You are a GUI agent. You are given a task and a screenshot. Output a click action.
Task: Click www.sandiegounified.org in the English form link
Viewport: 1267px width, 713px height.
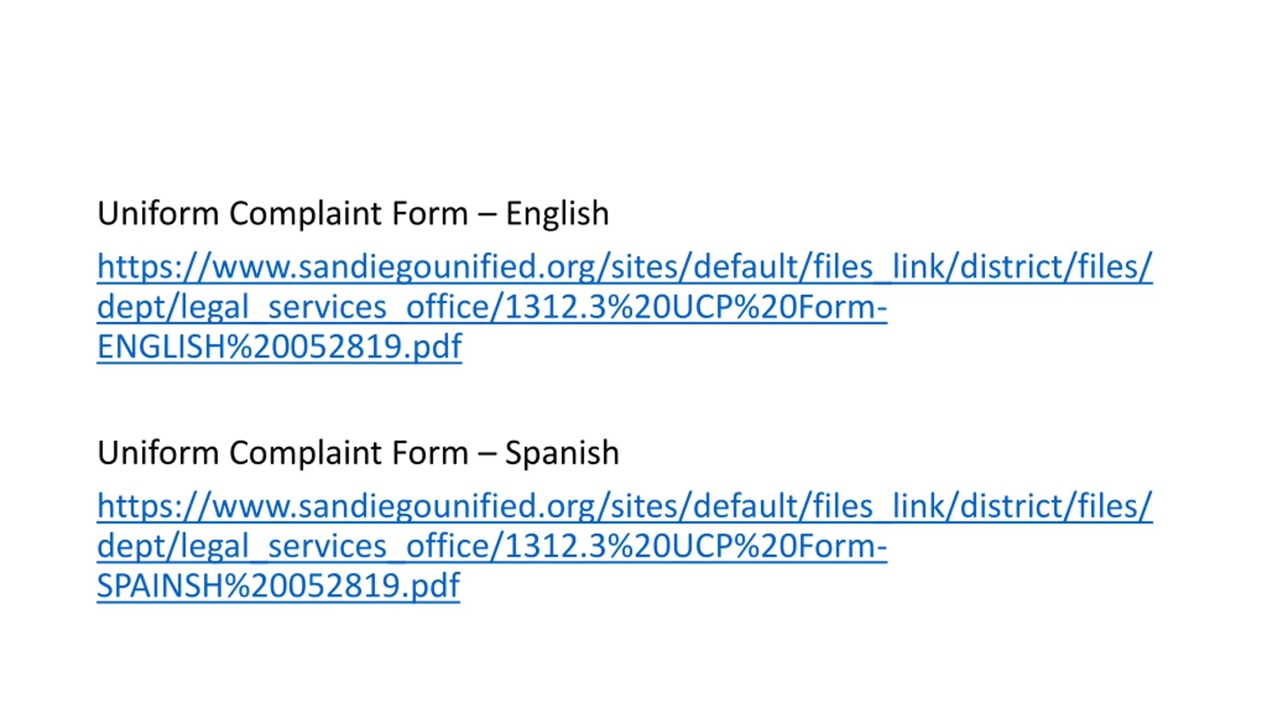click(x=403, y=266)
